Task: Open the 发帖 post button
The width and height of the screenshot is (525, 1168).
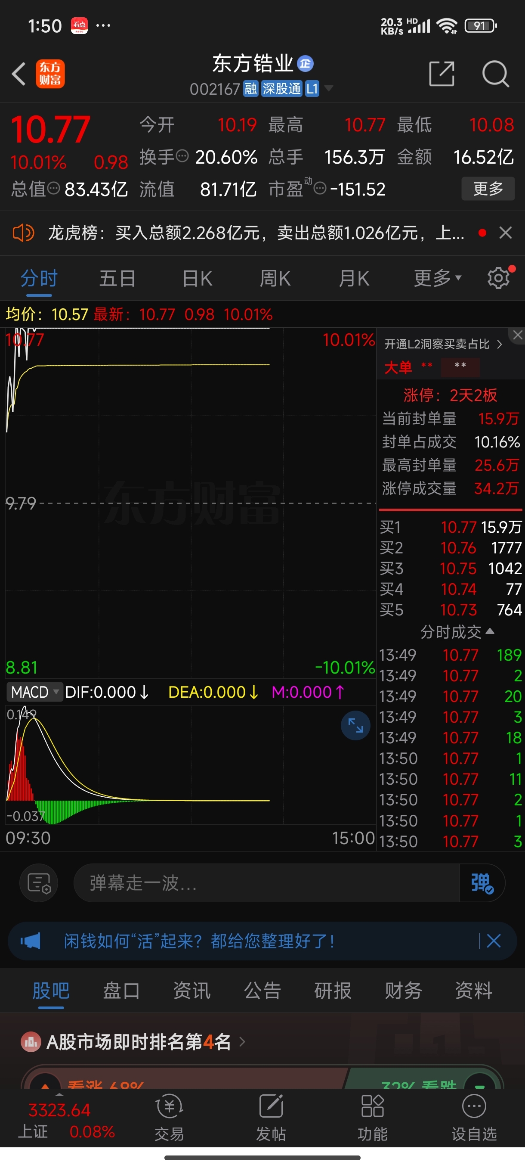Action: 271,1118
